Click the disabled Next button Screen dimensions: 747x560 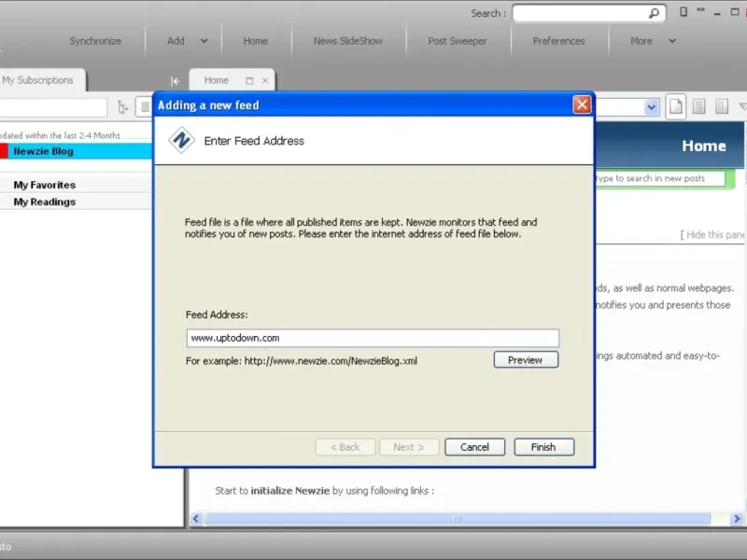click(409, 447)
